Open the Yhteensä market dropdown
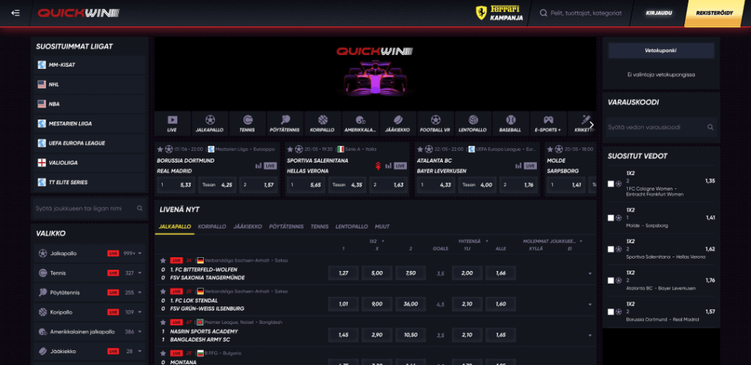The width and height of the screenshot is (751, 365). [473, 241]
